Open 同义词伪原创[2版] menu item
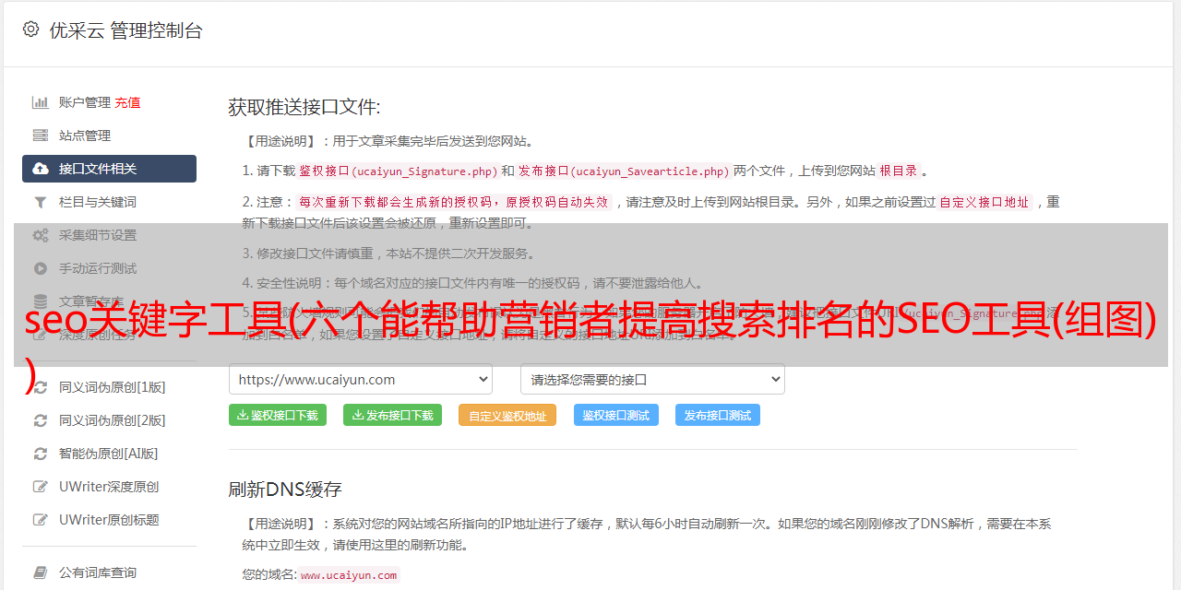The image size is (1181, 590). tap(113, 420)
